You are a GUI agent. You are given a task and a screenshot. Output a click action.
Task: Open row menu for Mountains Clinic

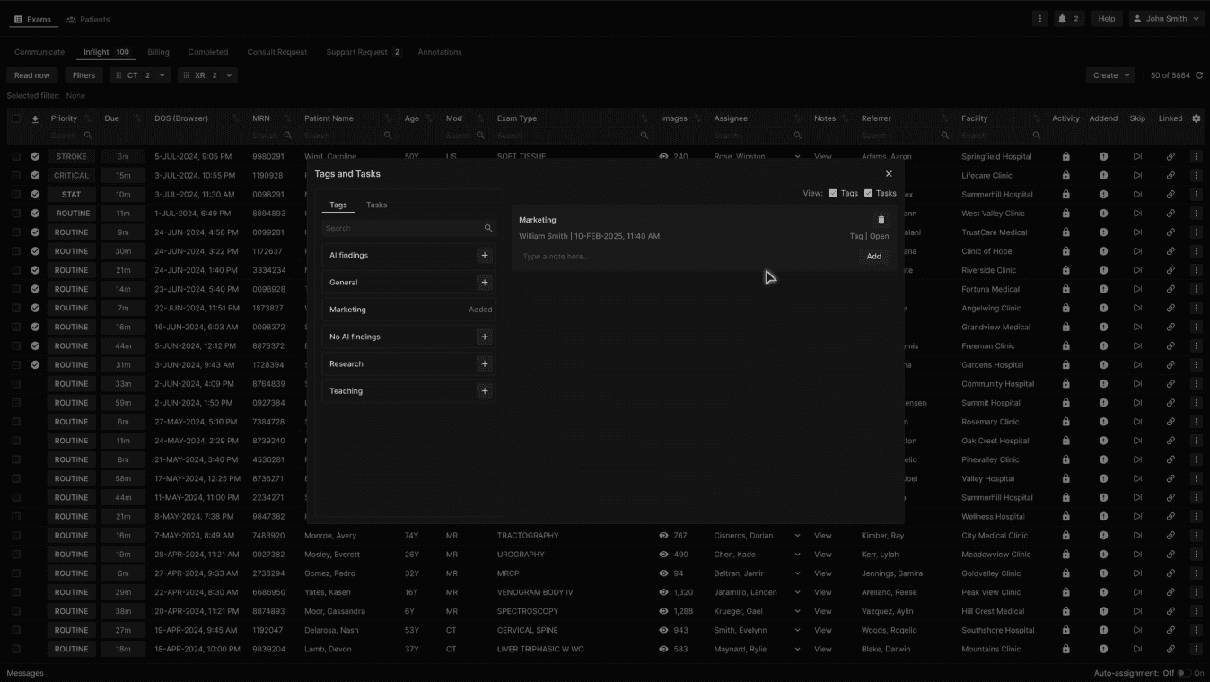[x=1196, y=650]
